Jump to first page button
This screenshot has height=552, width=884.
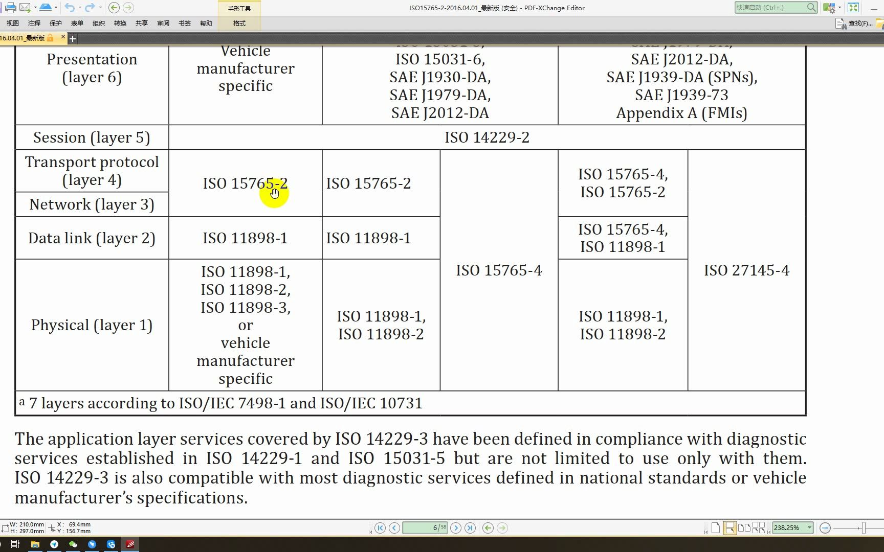(x=380, y=528)
